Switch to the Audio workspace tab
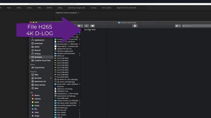The height and width of the screenshot is (118, 211). pos(9,8)
